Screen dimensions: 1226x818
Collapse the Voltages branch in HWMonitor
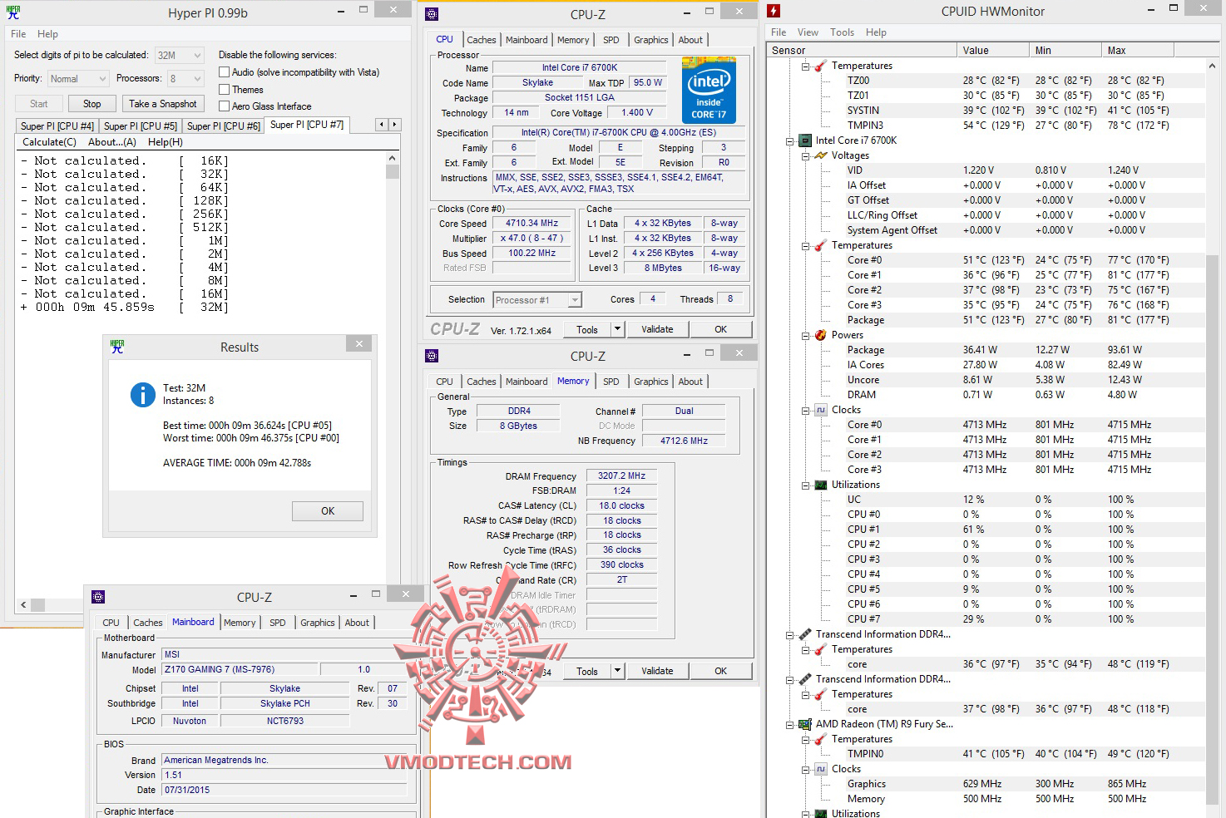(x=805, y=155)
